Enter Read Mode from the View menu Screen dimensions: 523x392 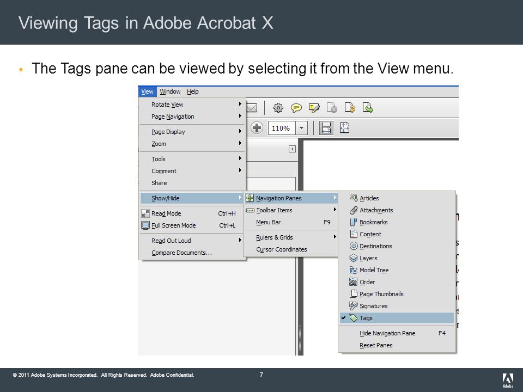point(192,213)
